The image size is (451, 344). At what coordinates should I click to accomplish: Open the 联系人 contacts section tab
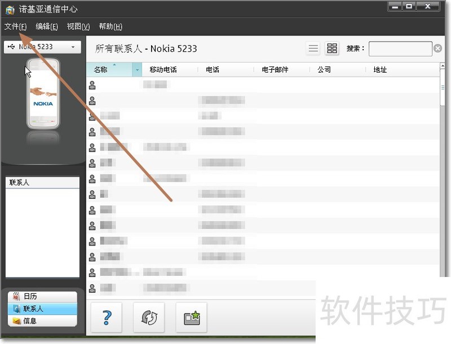click(43, 309)
